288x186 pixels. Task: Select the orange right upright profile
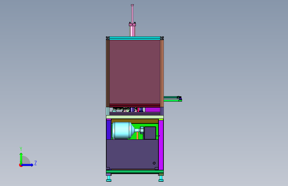pyautogui.click(x=162, y=73)
